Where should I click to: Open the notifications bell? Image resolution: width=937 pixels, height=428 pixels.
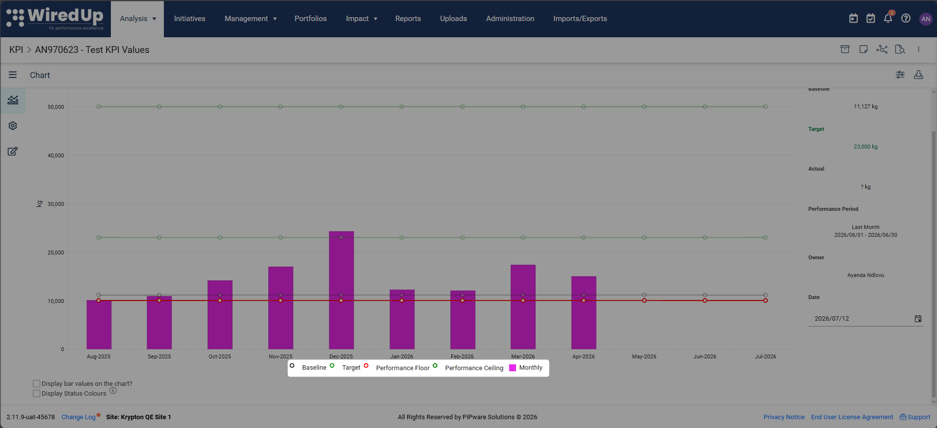[x=888, y=19]
